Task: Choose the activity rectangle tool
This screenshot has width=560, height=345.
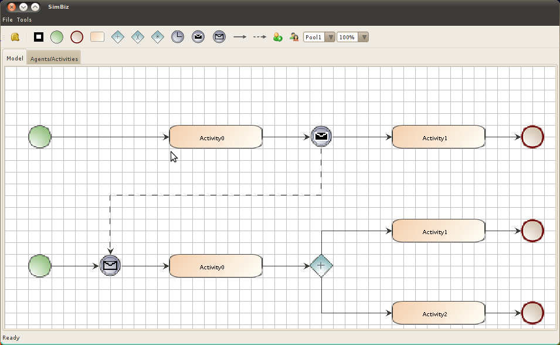Action: point(97,37)
